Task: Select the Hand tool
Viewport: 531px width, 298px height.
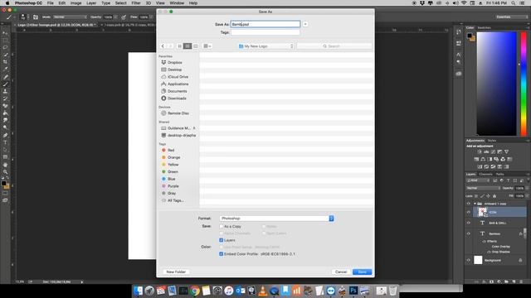Action: point(5,165)
